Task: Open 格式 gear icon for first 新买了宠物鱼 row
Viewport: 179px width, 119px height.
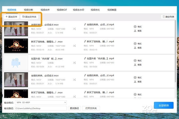Action: [135, 44]
